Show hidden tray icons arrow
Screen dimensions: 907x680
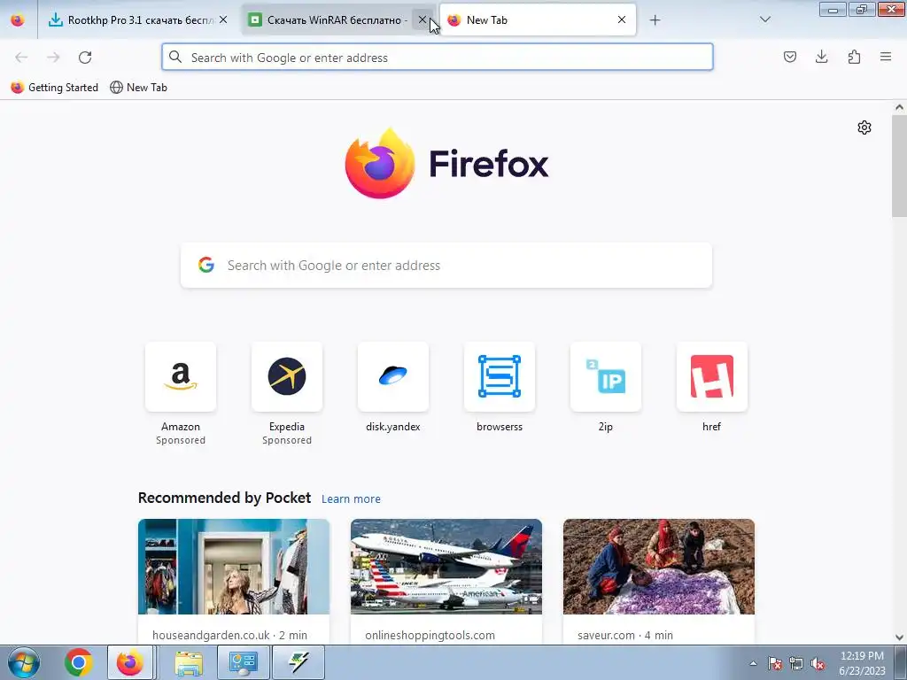[753, 663]
